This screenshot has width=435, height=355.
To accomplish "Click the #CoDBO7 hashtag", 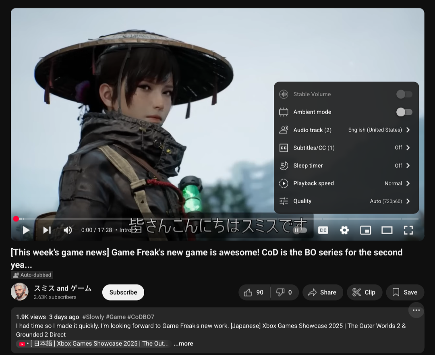I will click(141, 317).
